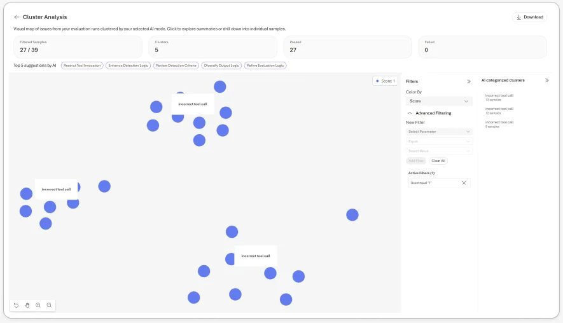Open the incorrect tool call 9 samples cluster

tap(499, 124)
